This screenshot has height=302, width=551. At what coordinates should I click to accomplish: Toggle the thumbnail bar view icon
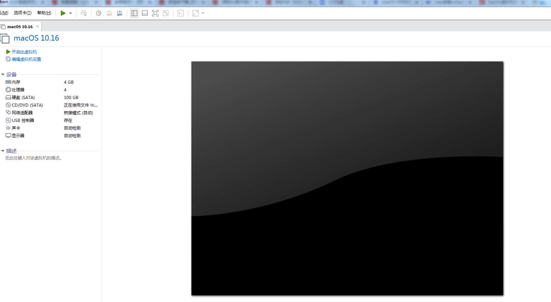click(x=145, y=13)
